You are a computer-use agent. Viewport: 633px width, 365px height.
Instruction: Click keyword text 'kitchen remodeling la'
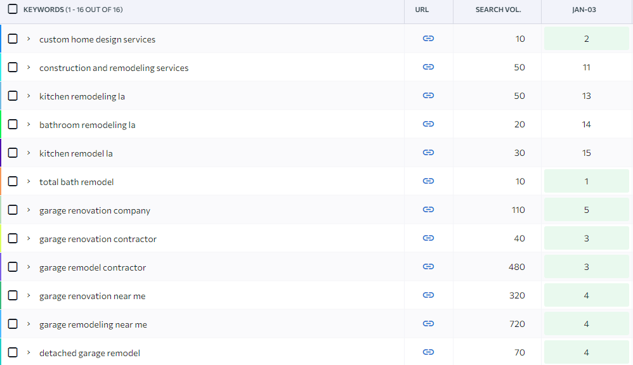82,96
